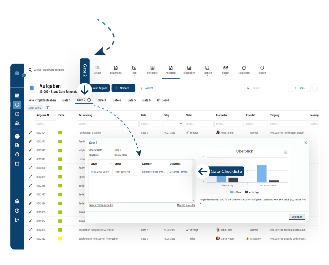Screen dimensions: 329x265
Task: Click the Schließen button
Action: click(x=297, y=217)
